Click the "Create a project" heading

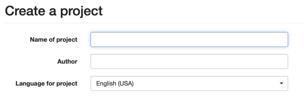(x=54, y=11)
